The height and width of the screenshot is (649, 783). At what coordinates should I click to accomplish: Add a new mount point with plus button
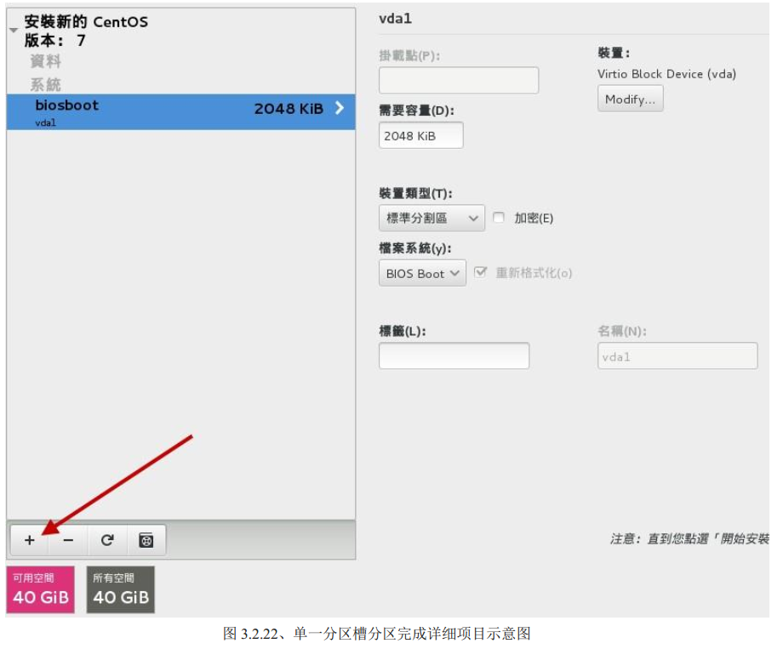click(30, 539)
